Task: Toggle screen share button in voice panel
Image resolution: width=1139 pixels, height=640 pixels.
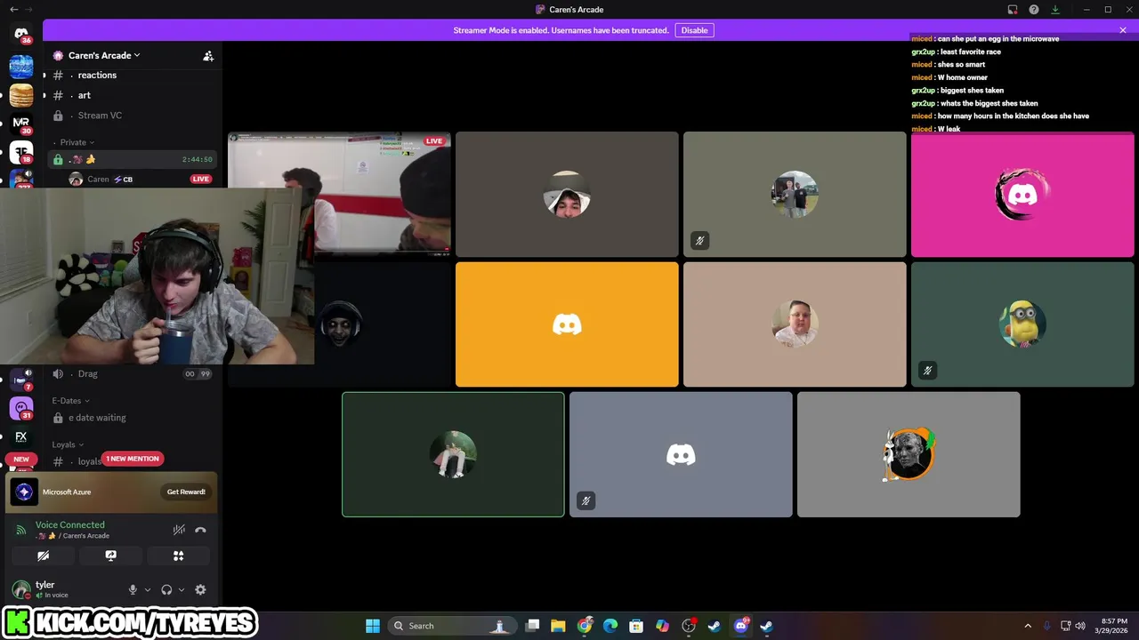Action: [110, 556]
